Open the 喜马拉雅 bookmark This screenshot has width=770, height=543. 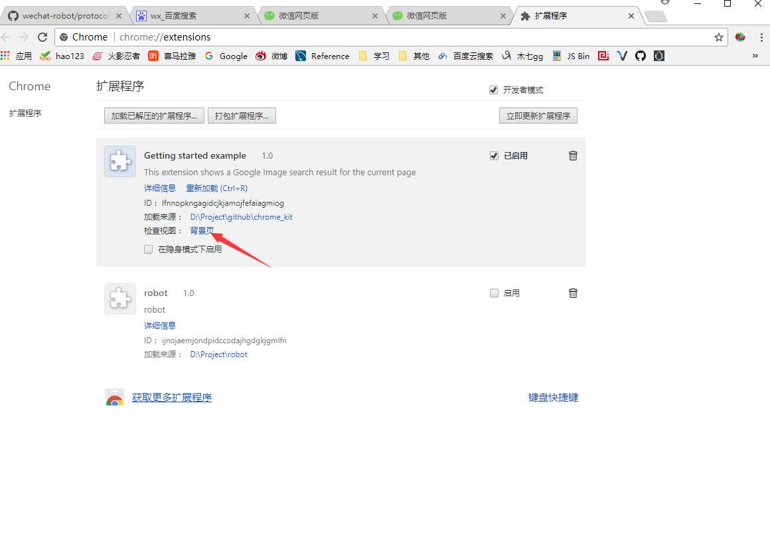tap(173, 56)
